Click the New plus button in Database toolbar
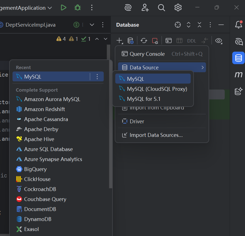 click(x=119, y=41)
